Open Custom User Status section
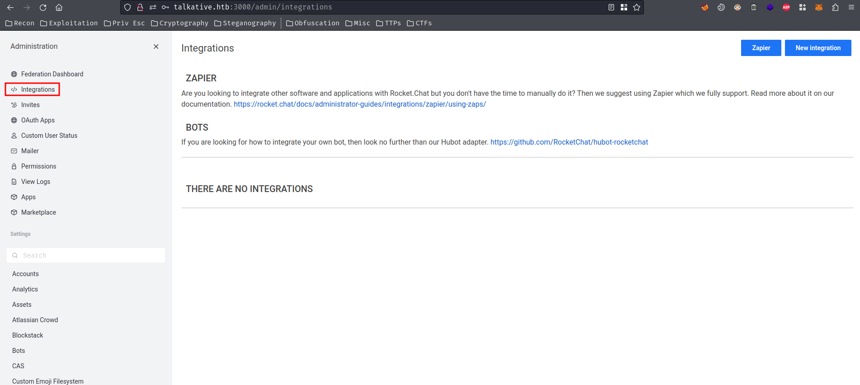 (x=49, y=136)
